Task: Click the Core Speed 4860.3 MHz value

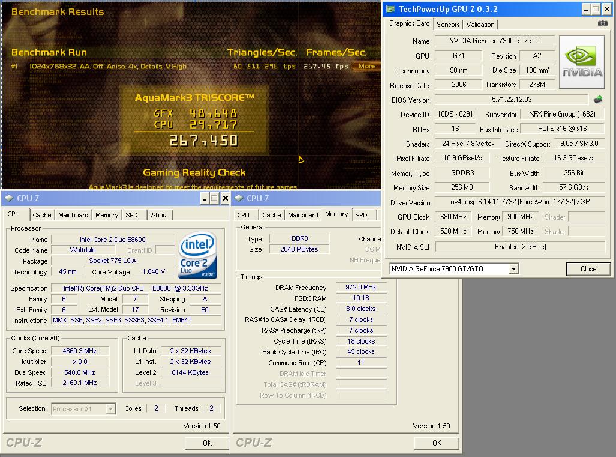Action: click(80, 351)
